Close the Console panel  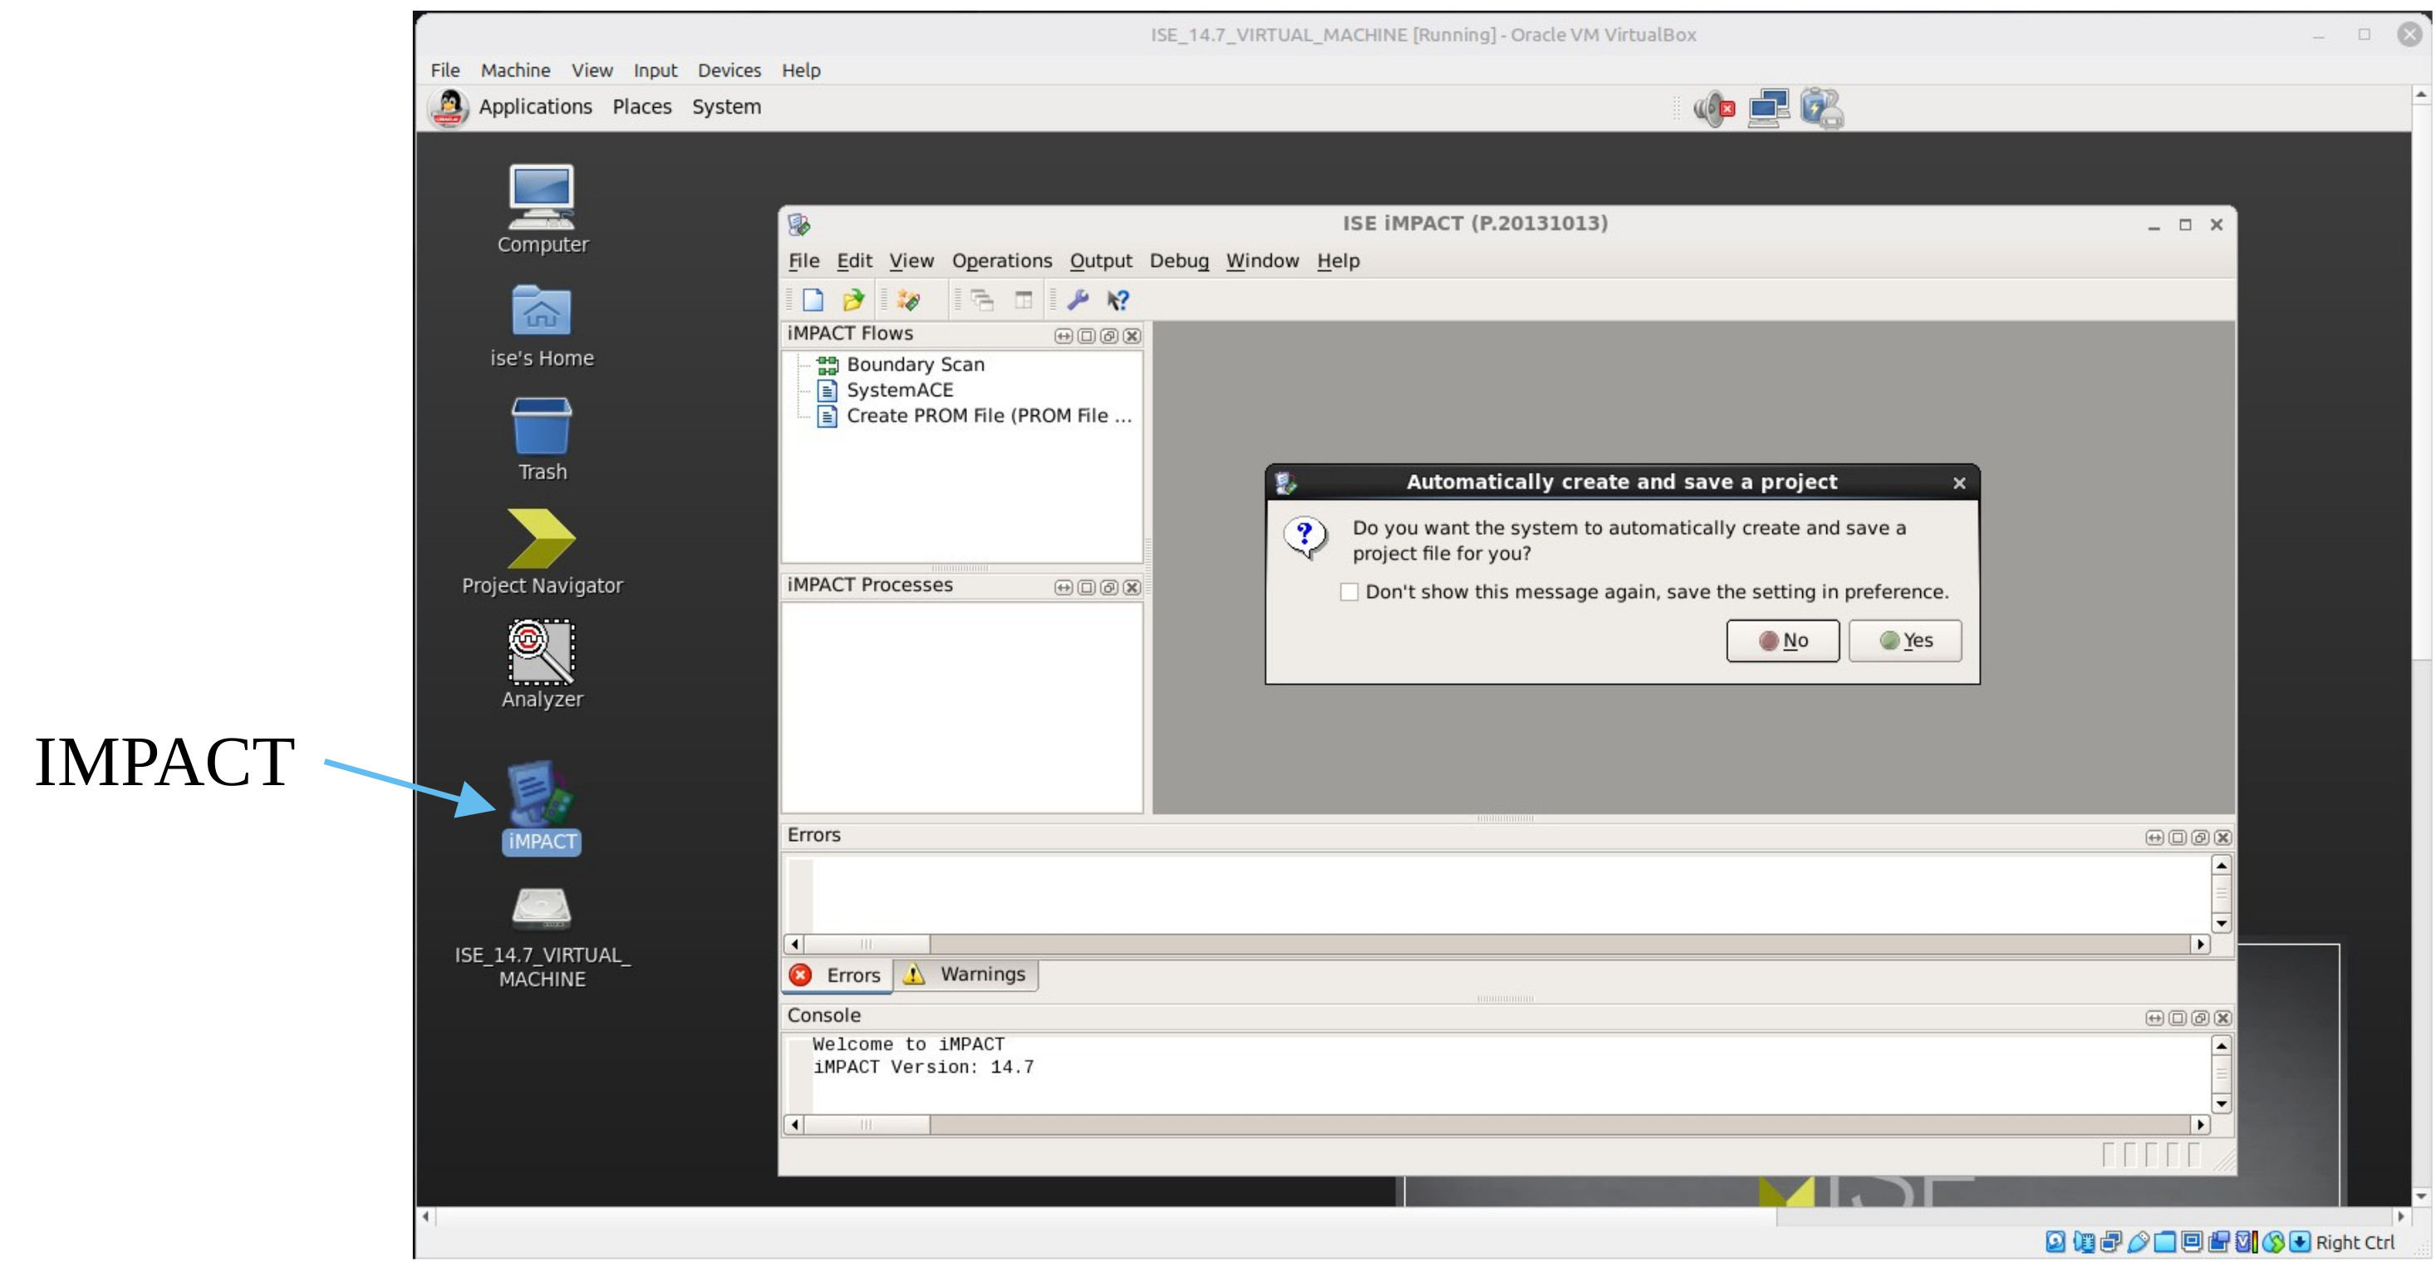click(x=2223, y=1018)
